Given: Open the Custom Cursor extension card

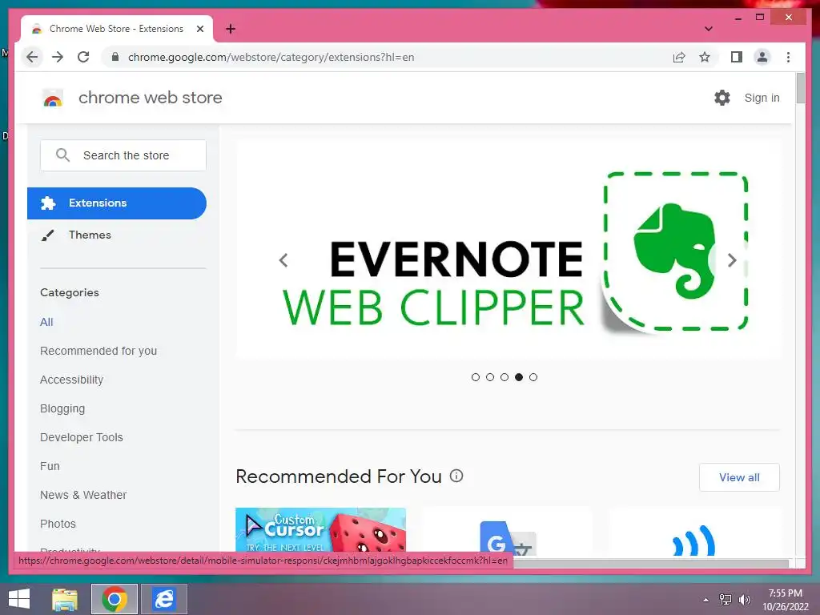Looking at the screenshot, I should (x=320, y=530).
